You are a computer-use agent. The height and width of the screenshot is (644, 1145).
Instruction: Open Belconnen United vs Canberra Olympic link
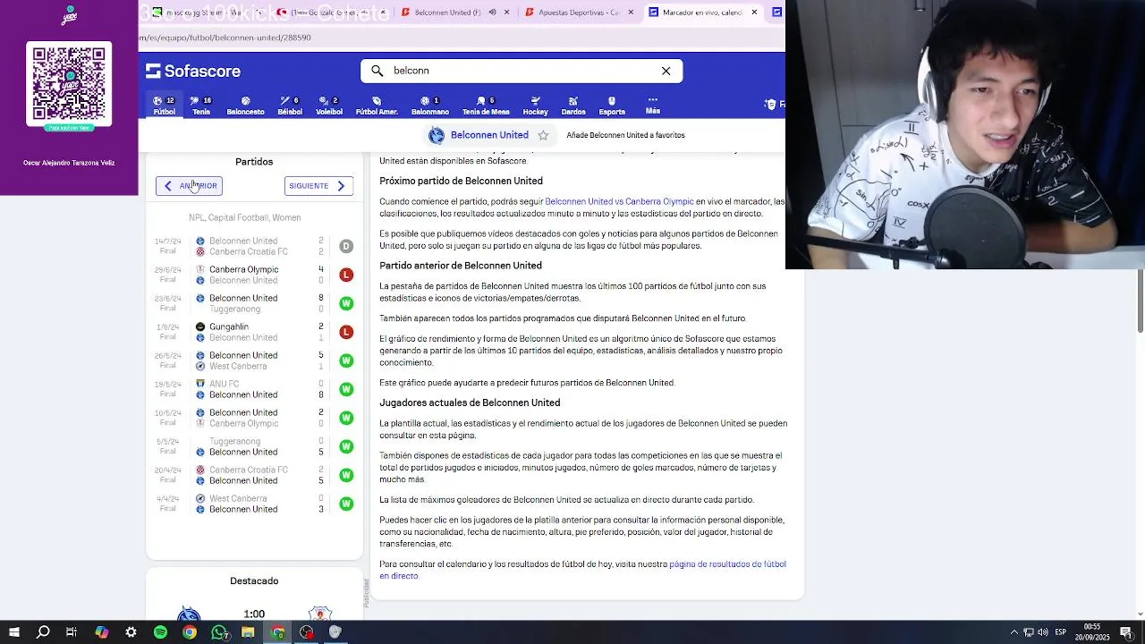pos(619,201)
